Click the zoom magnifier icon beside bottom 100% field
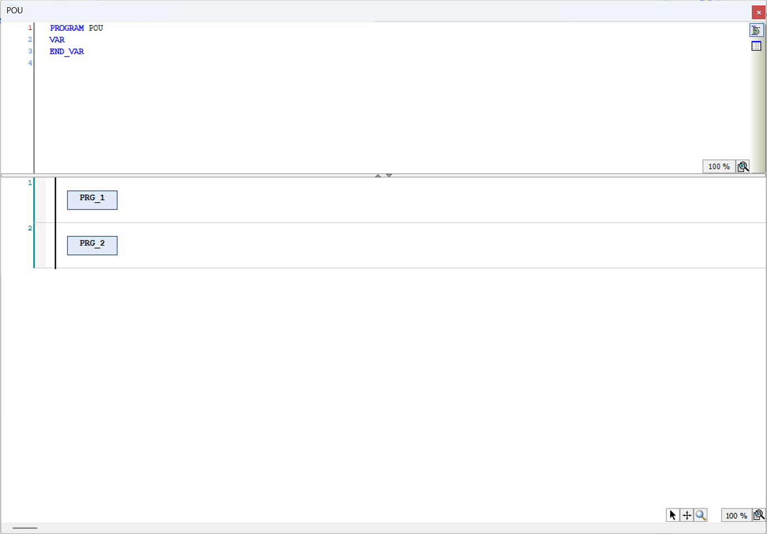 point(759,515)
